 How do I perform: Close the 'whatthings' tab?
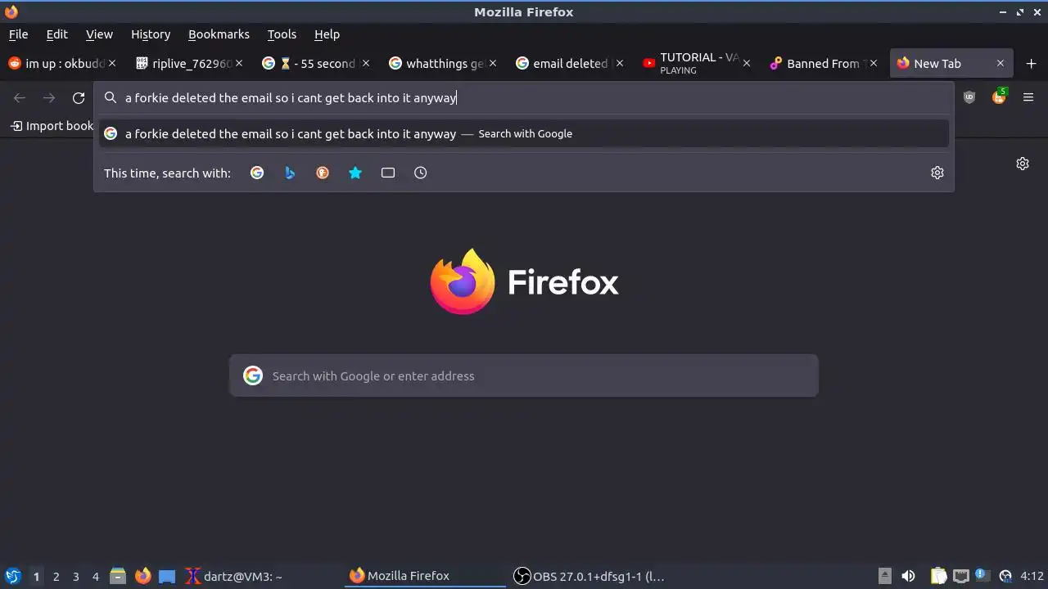tap(493, 63)
